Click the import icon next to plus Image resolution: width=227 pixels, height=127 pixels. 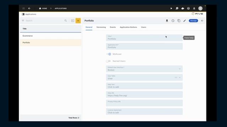point(72,20)
